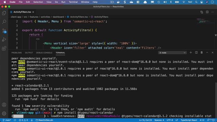Click the main* git branch in status bar

pos(7,120)
